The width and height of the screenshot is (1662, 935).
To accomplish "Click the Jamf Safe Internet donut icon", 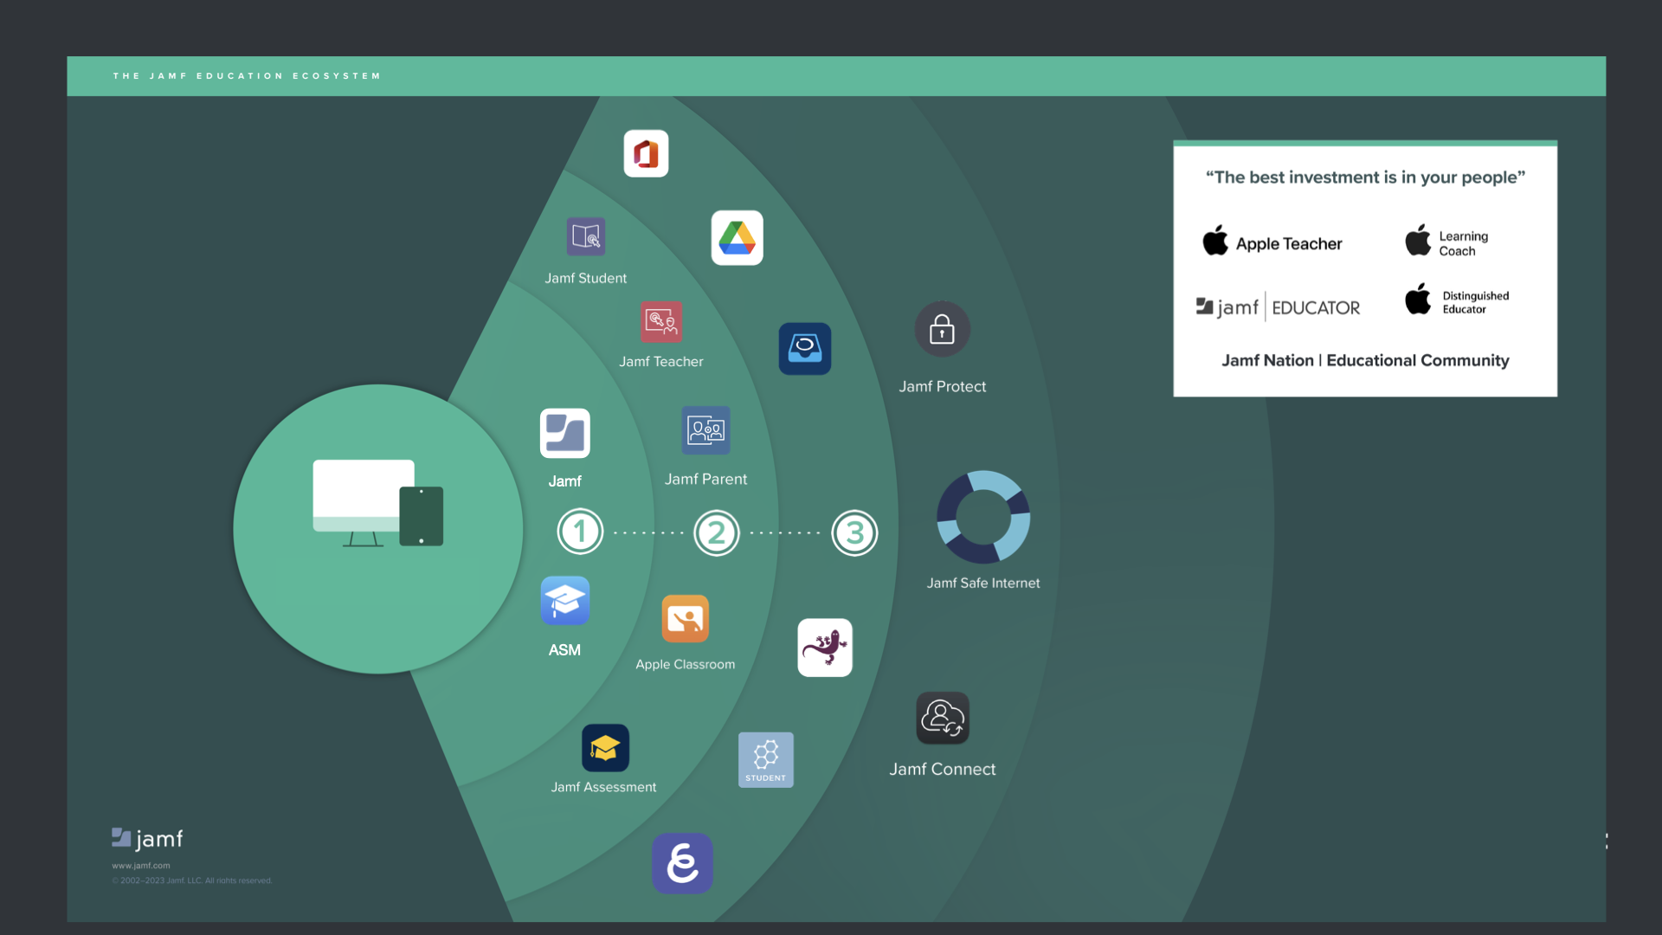I will [983, 518].
